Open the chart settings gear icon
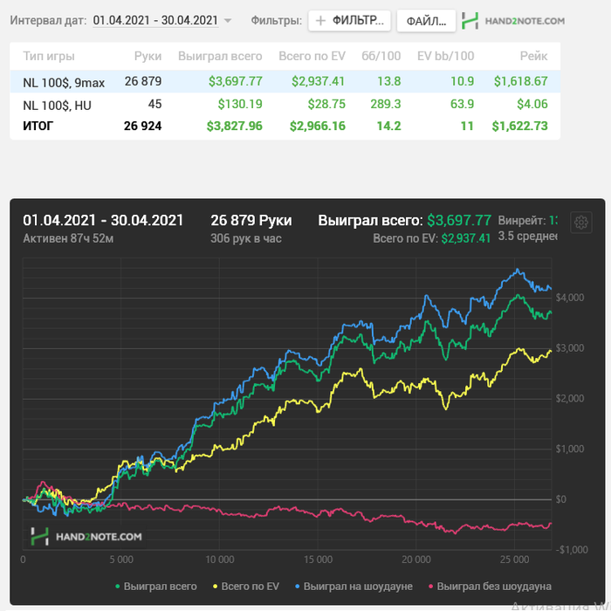611x611 pixels. click(x=581, y=223)
